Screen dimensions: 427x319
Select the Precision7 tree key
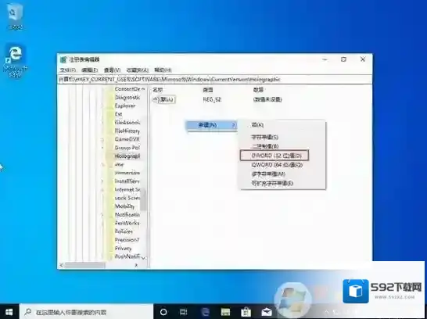coord(127,240)
